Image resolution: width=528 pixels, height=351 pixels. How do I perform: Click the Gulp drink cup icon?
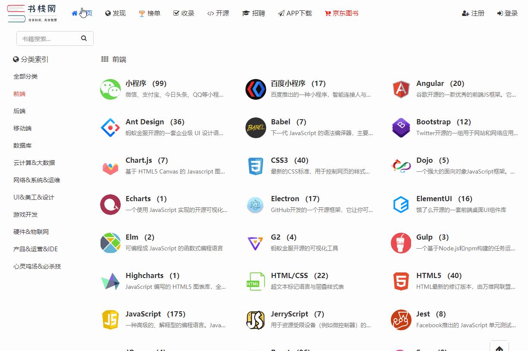tap(401, 243)
